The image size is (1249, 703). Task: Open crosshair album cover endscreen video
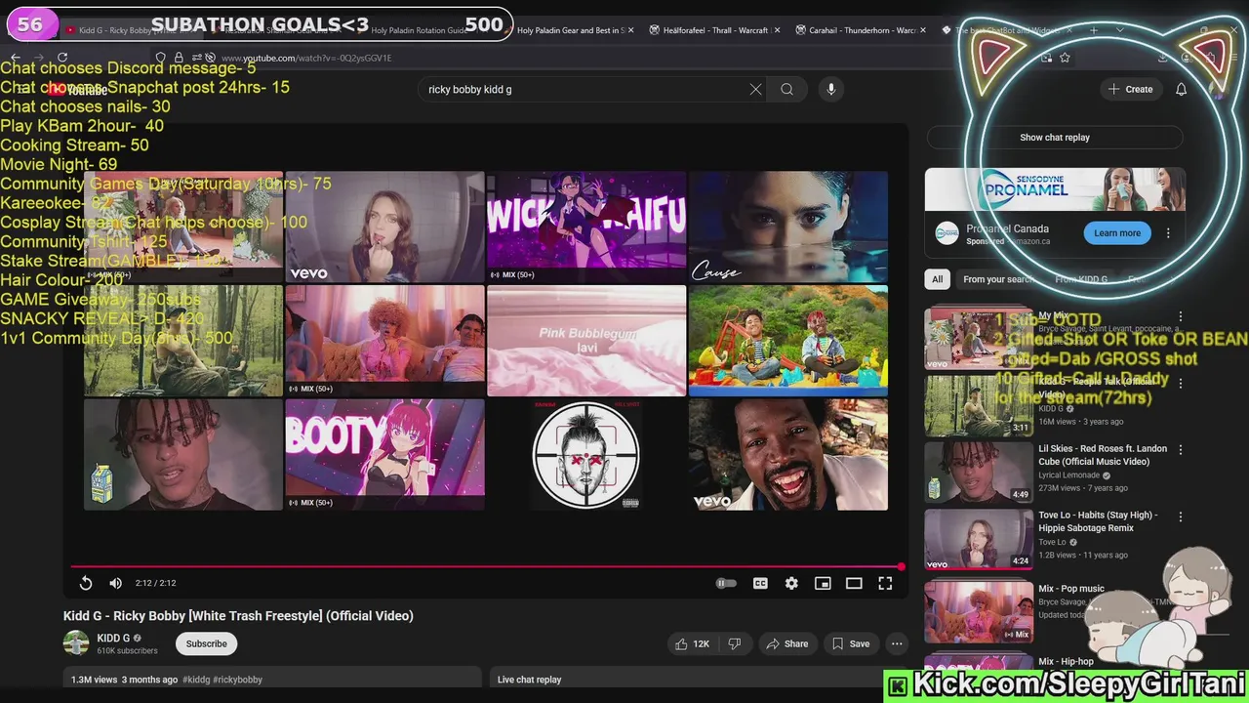(586, 454)
